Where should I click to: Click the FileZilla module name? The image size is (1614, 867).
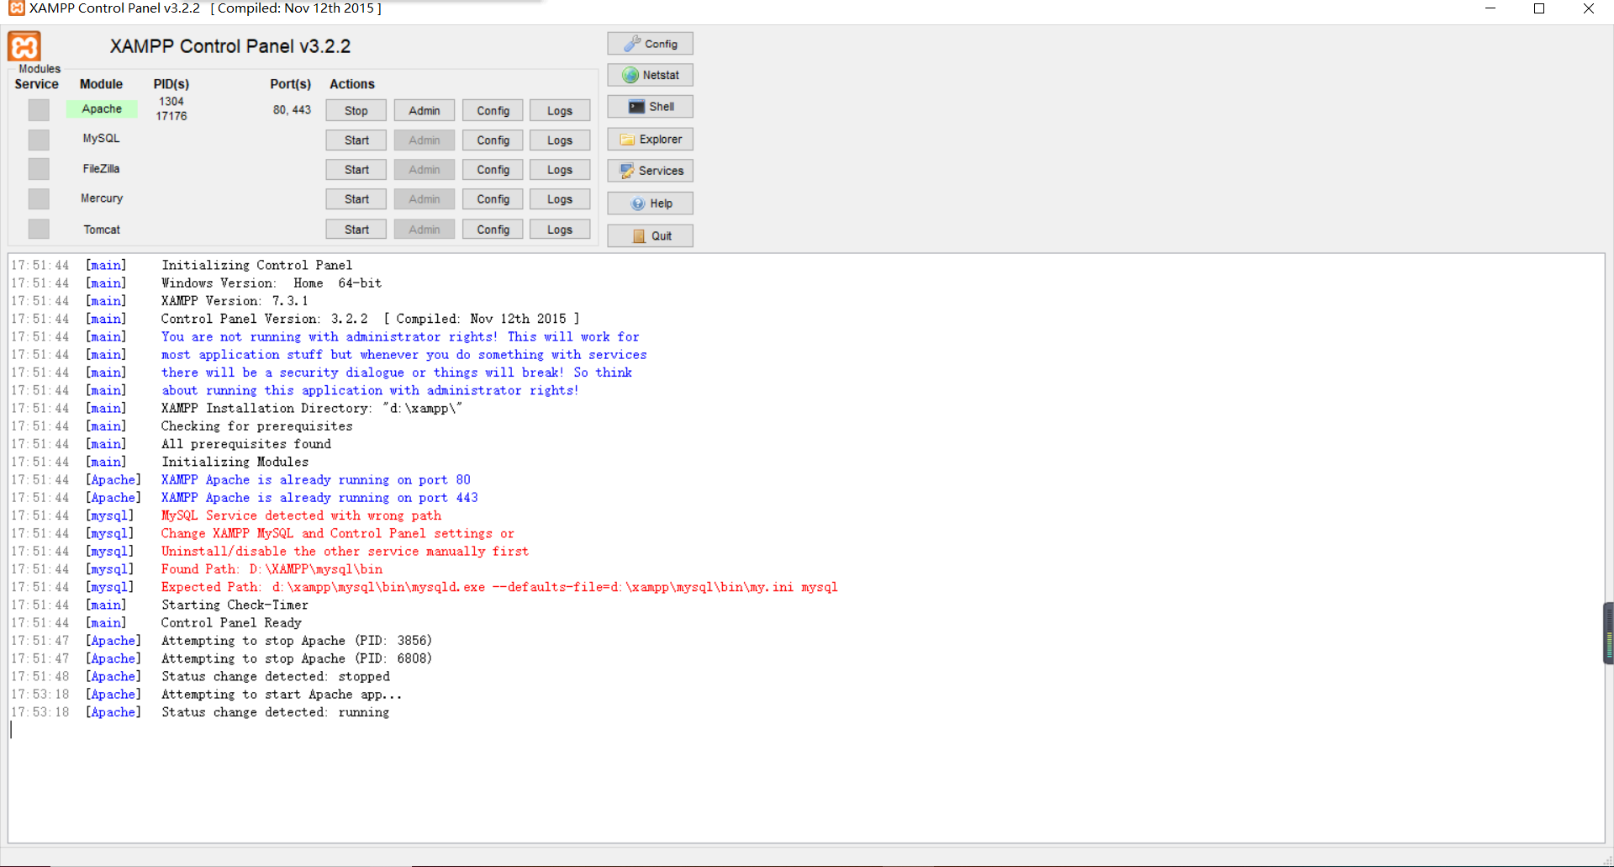pos(101,168)
